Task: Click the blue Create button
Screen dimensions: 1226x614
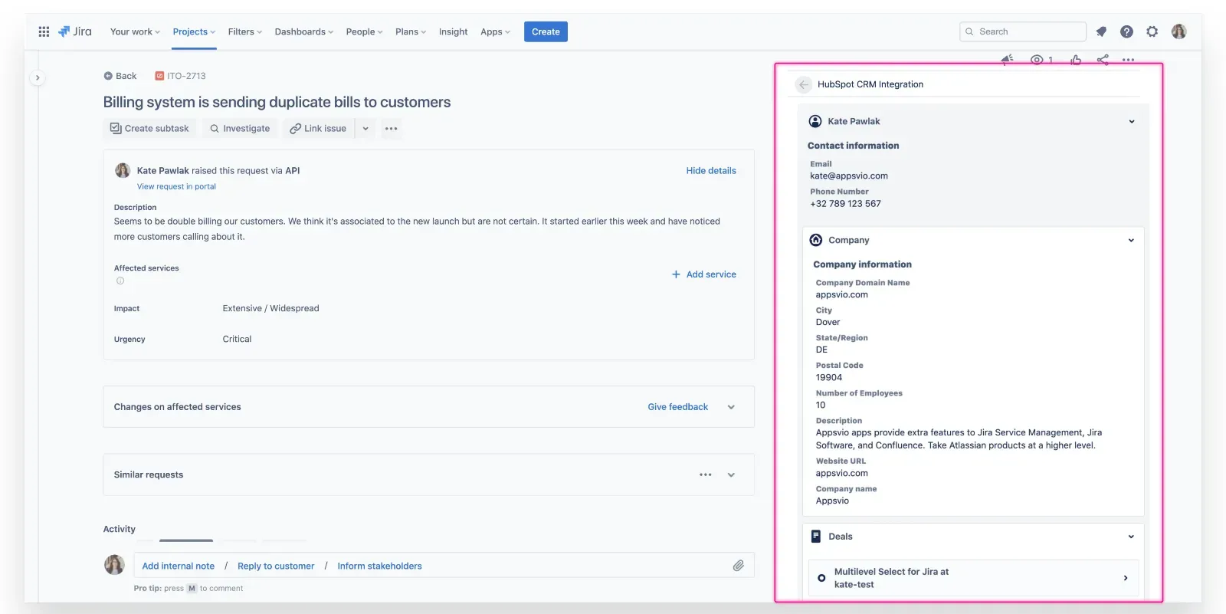Action: tap(546, 31)
